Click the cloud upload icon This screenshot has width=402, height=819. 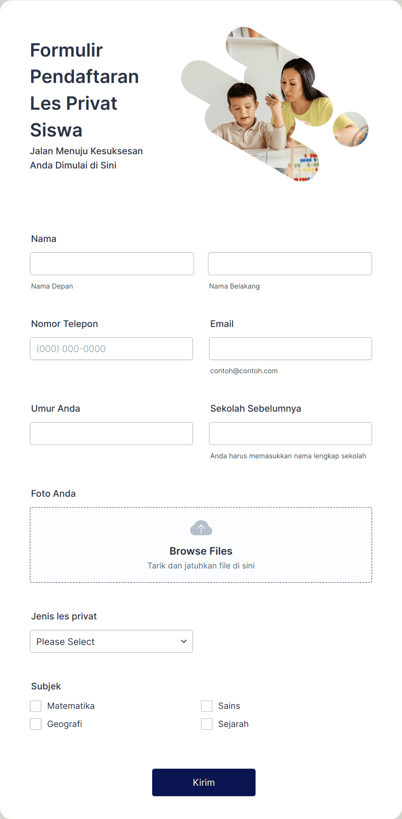tap(201, 528)
